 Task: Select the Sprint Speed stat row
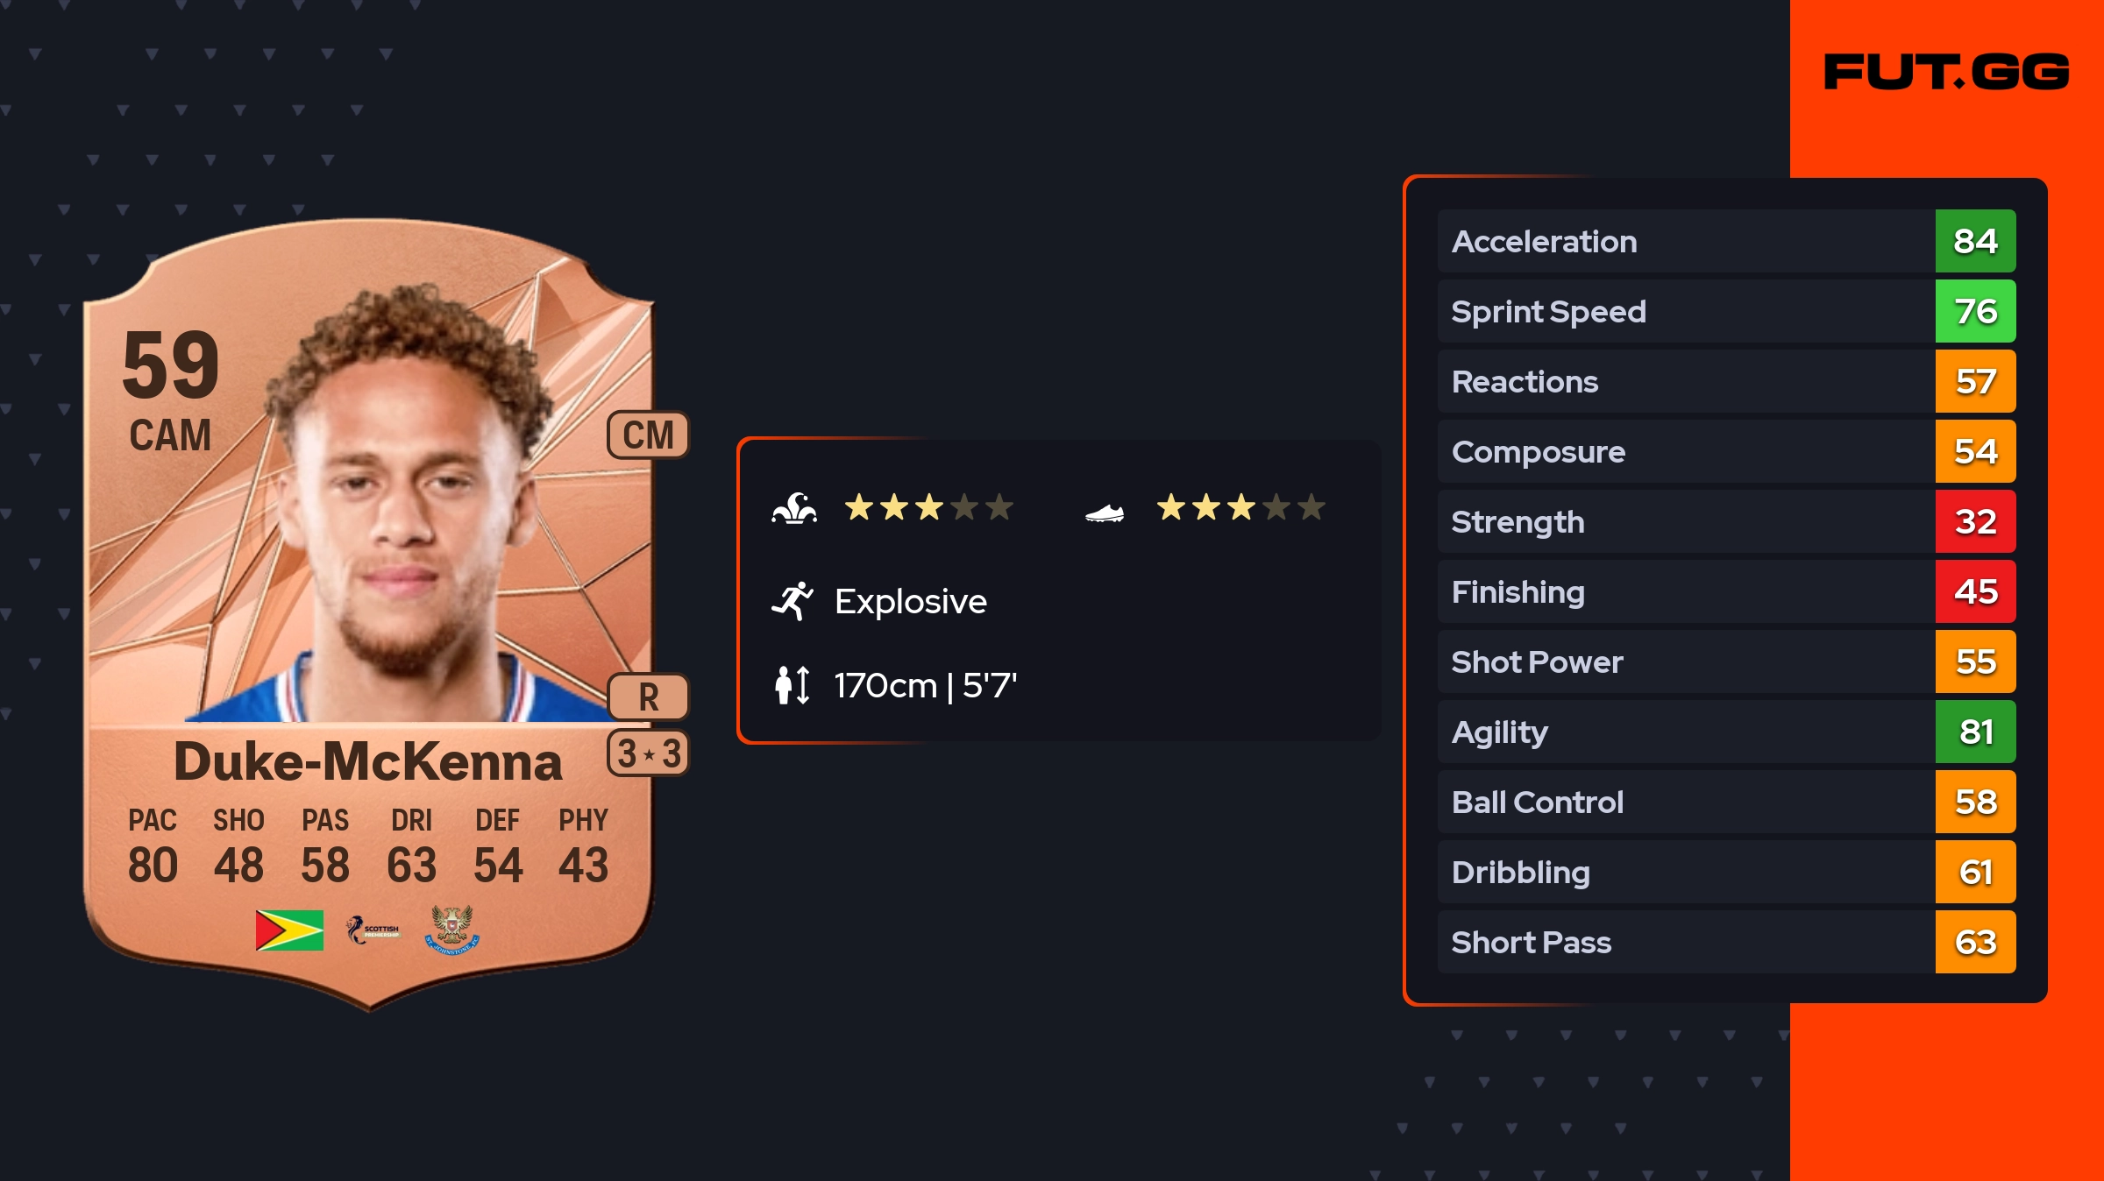coord(1685,311)
